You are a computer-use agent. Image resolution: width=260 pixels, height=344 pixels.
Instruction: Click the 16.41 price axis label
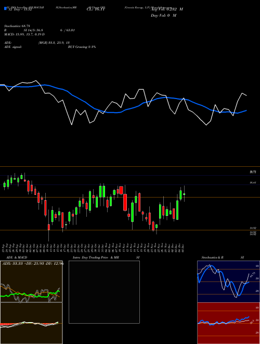click(253, 182)
